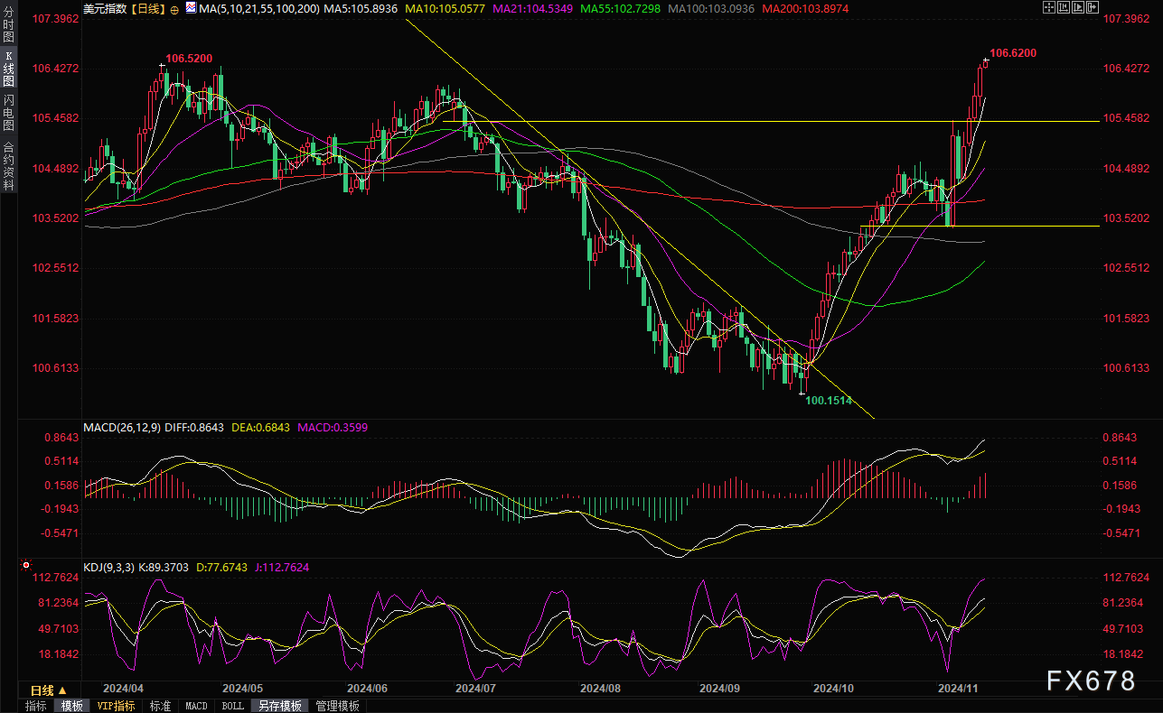Image resolution: width=1163 pixels, height=713 pixels.
Task: Select the 模板 bottom tab
Action: point(71,706)
